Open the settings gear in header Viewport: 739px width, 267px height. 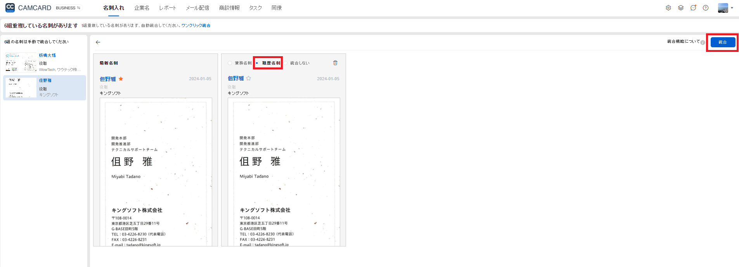[668, 8]
